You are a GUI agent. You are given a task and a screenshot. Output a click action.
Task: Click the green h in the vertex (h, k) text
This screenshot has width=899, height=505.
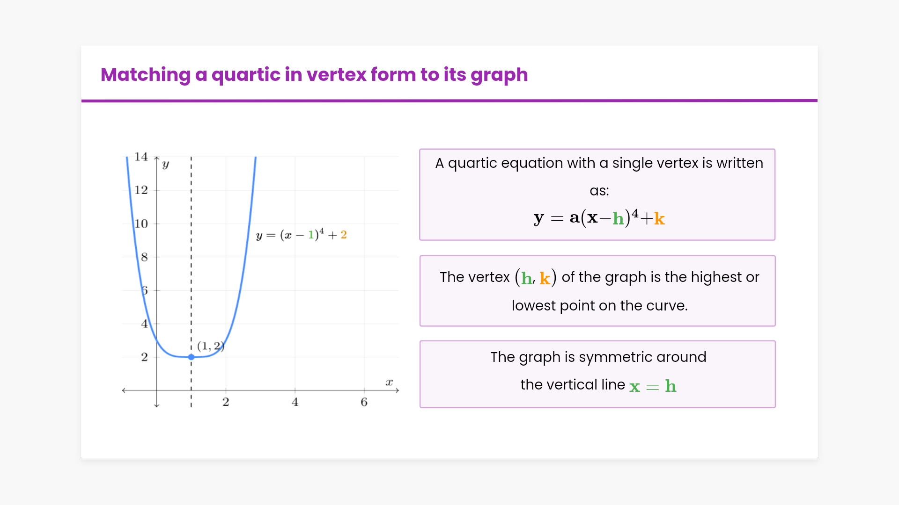(527, 278)
